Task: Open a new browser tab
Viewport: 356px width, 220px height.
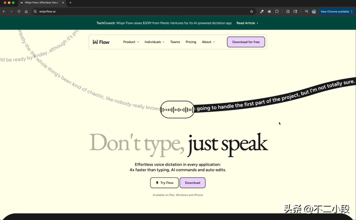Action: pyautogui.click(x=71, y=3)
